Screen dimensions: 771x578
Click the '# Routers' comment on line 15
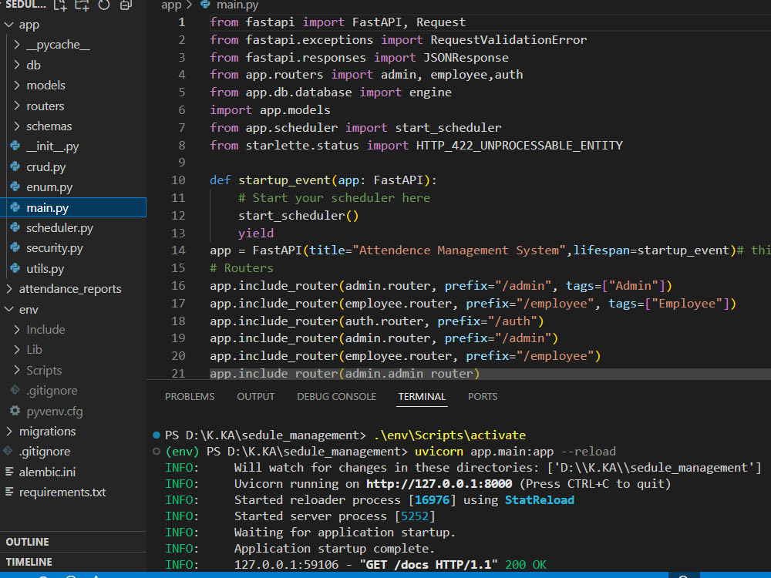(241, 268)
